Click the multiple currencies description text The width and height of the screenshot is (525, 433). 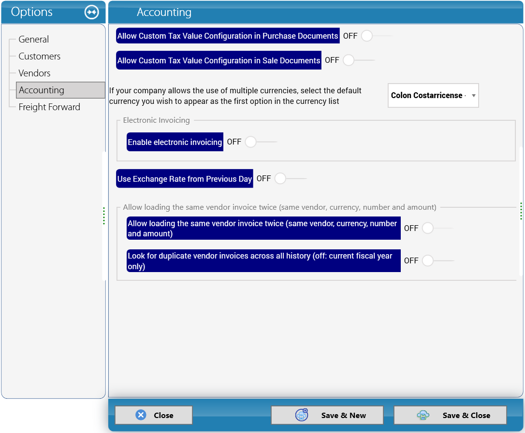[x=235, y=96]
